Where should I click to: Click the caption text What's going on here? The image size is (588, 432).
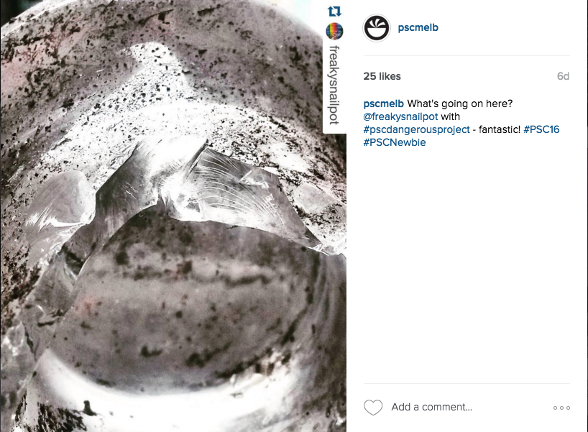pos(460,104)
